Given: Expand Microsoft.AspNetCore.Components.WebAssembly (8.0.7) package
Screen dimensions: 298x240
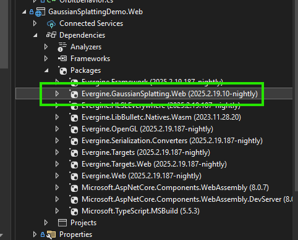Looking at the screenshot, I should click(x=57, y=188).
